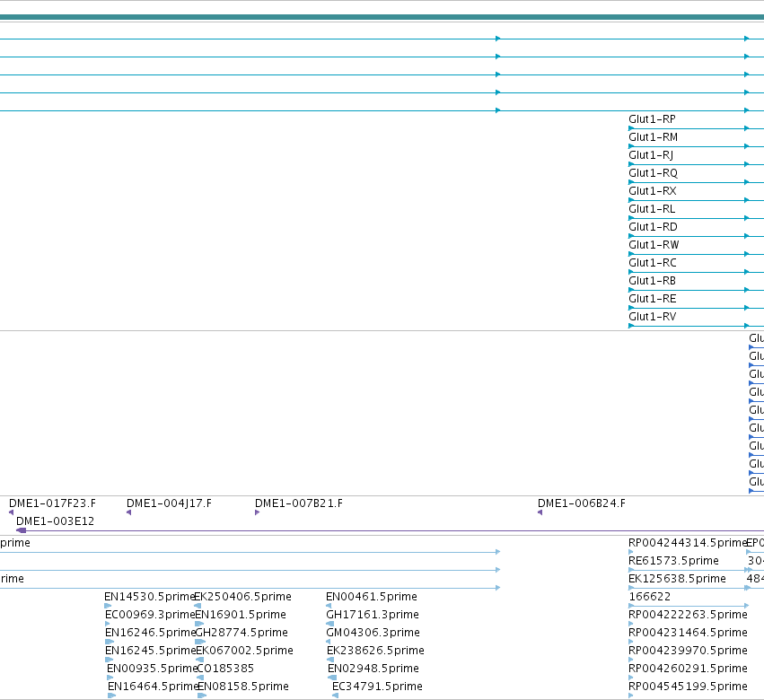764x700 pixels.
Task: Select the RP004244314.5prime label
Action: [688, 543]
